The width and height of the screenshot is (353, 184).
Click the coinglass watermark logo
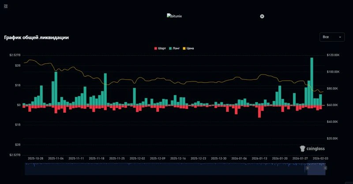312,148
